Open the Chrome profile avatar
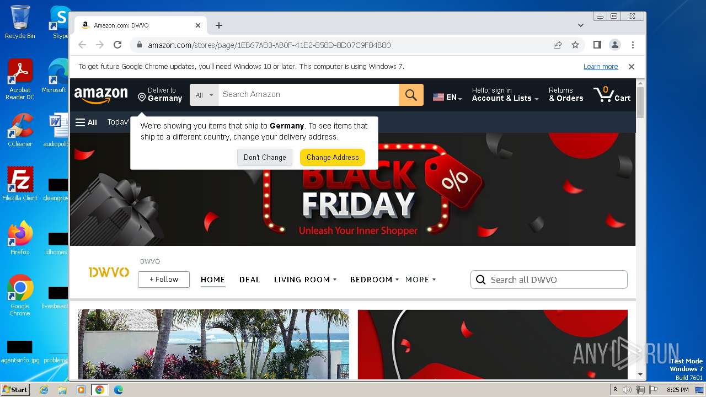This screenshot has width=706, height=397. click(614, 45)
